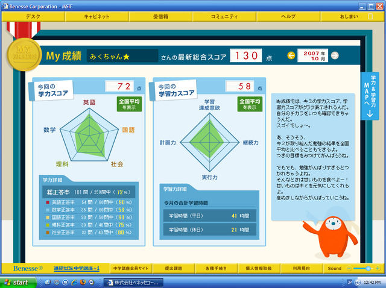Click the red 英語正答率 legend square
The height and width of the screenshot is (288, 386).
[48, 202]
